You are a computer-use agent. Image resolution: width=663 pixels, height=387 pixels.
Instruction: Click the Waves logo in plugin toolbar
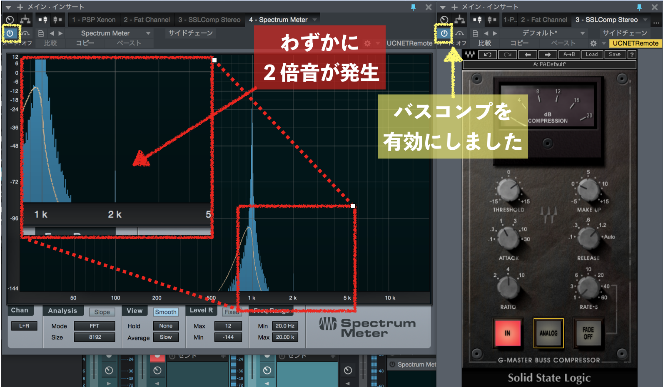470,55
